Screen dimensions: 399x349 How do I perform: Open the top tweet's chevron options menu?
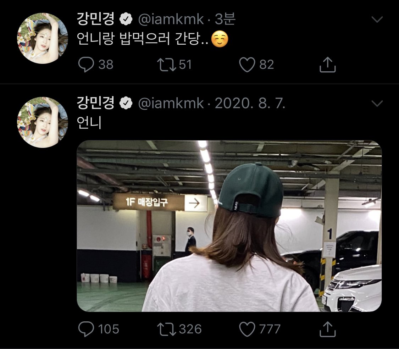tap(377, 20)
